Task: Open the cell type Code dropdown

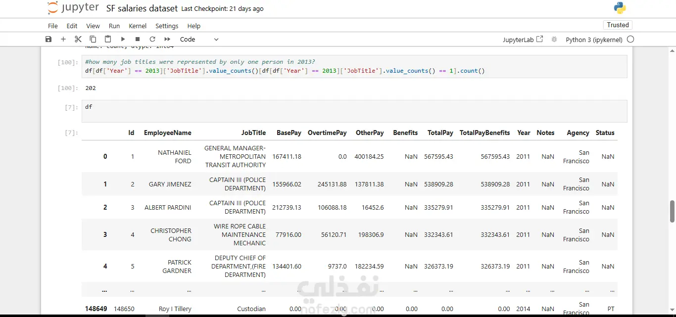Action: (x=199, y=39)
